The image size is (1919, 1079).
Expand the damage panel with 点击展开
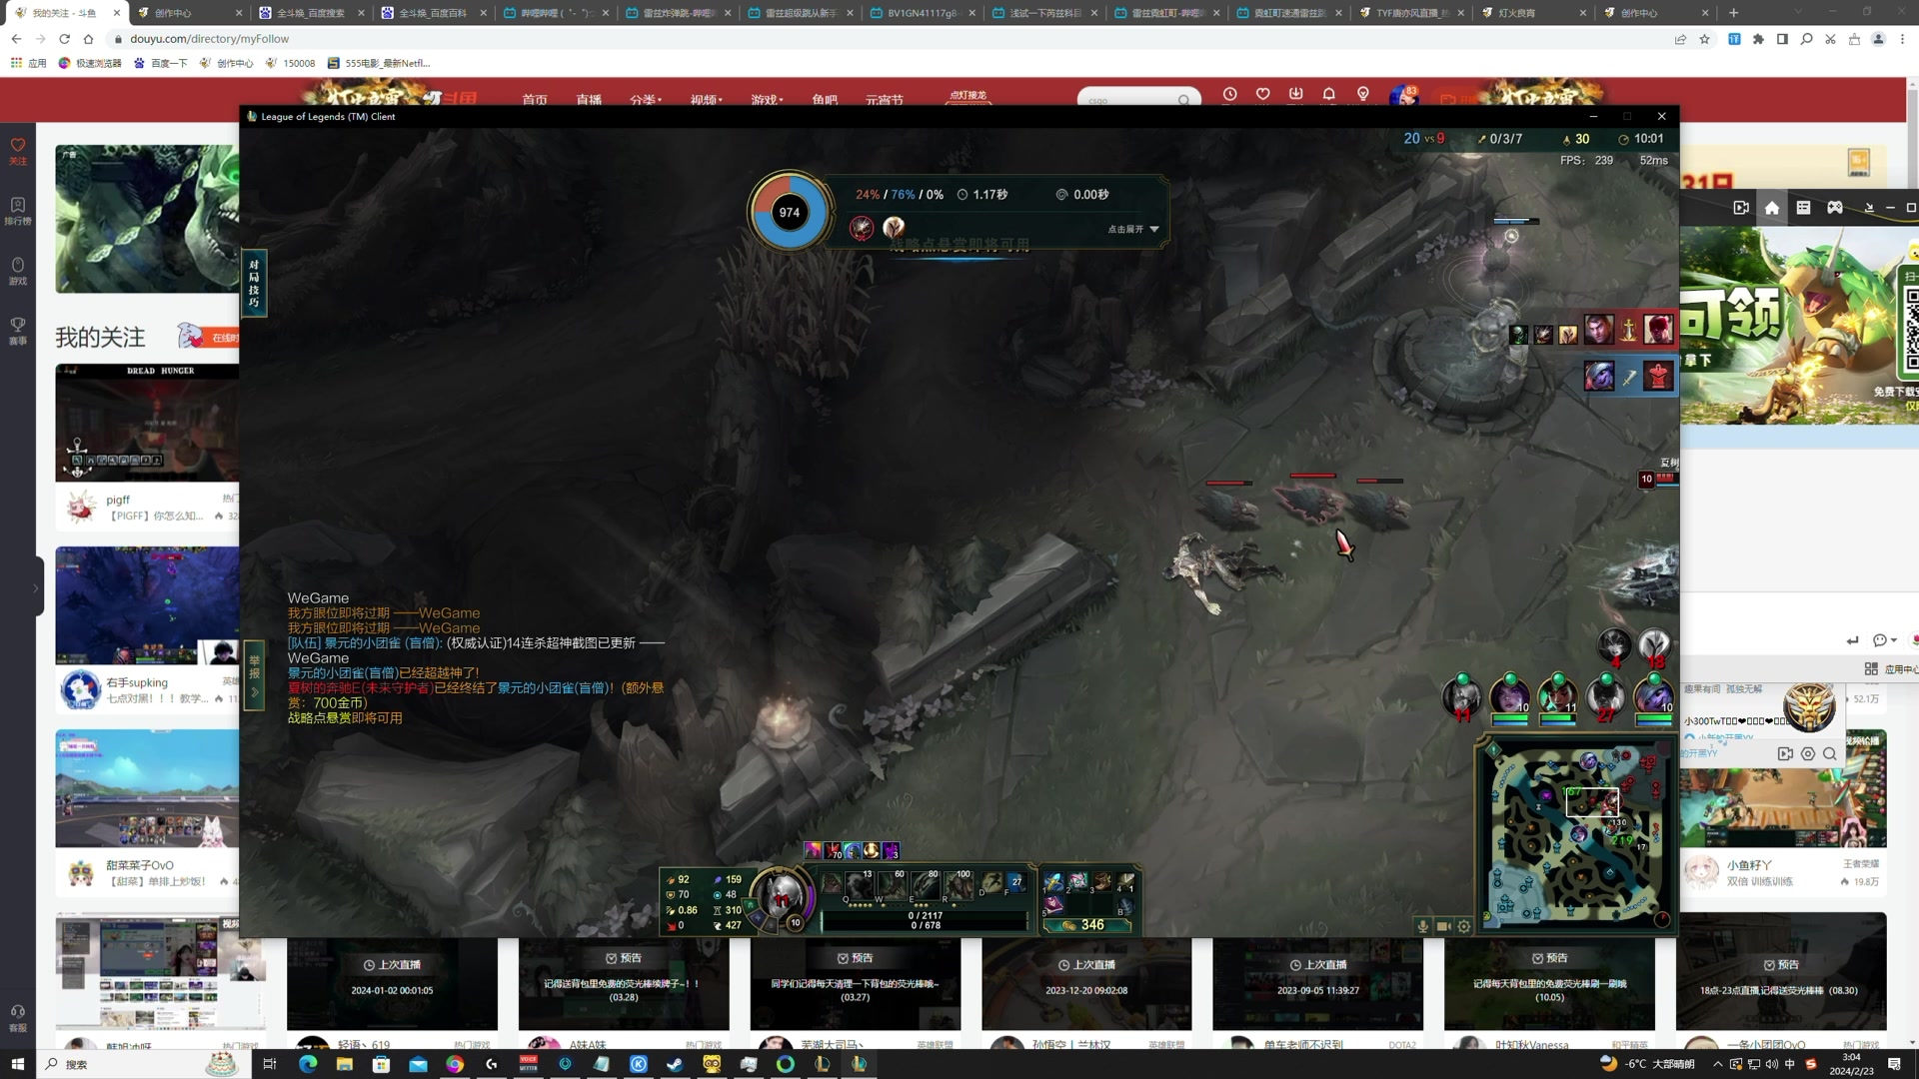[1133, 229]
